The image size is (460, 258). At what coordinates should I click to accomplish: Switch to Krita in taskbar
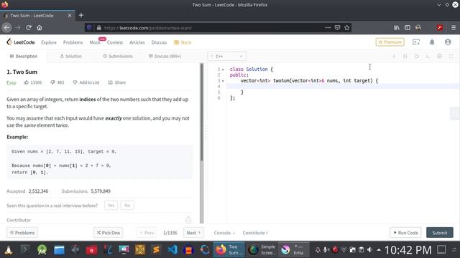pyautogui.click(x=293, y=249)
